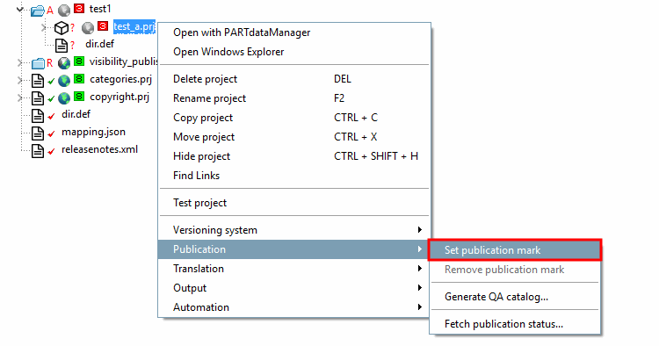Select copyright.prj in the tree
Viewport: 659px width, 346px height.
coord(119,97)
